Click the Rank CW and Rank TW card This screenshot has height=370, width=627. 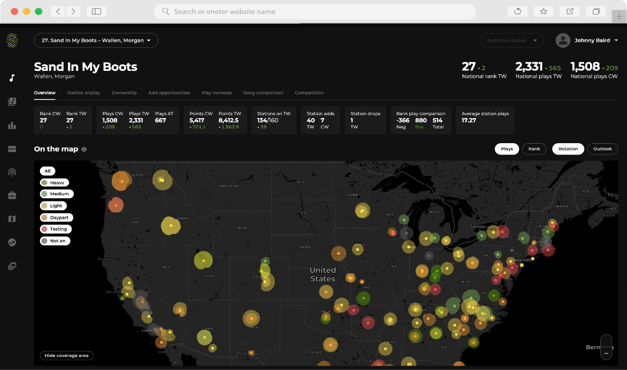click(63, 120)
